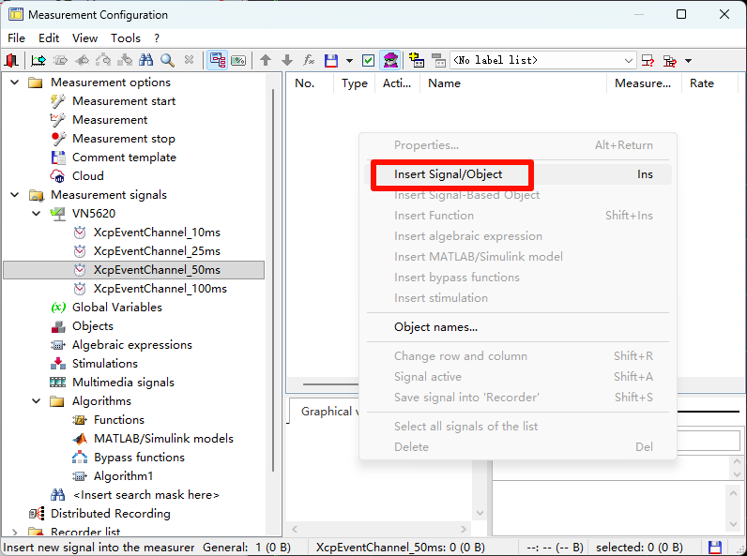747x556 pixels.
Task: Toggle the highlighted wizard figure toolbar button
Action: point(390,60)
